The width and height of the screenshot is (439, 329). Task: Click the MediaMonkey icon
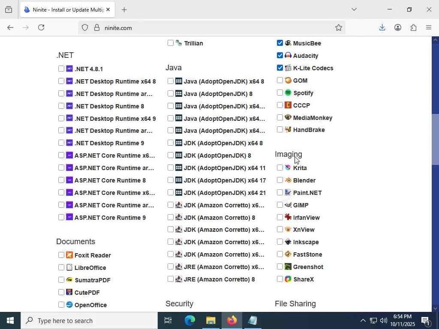pos(288,117)
